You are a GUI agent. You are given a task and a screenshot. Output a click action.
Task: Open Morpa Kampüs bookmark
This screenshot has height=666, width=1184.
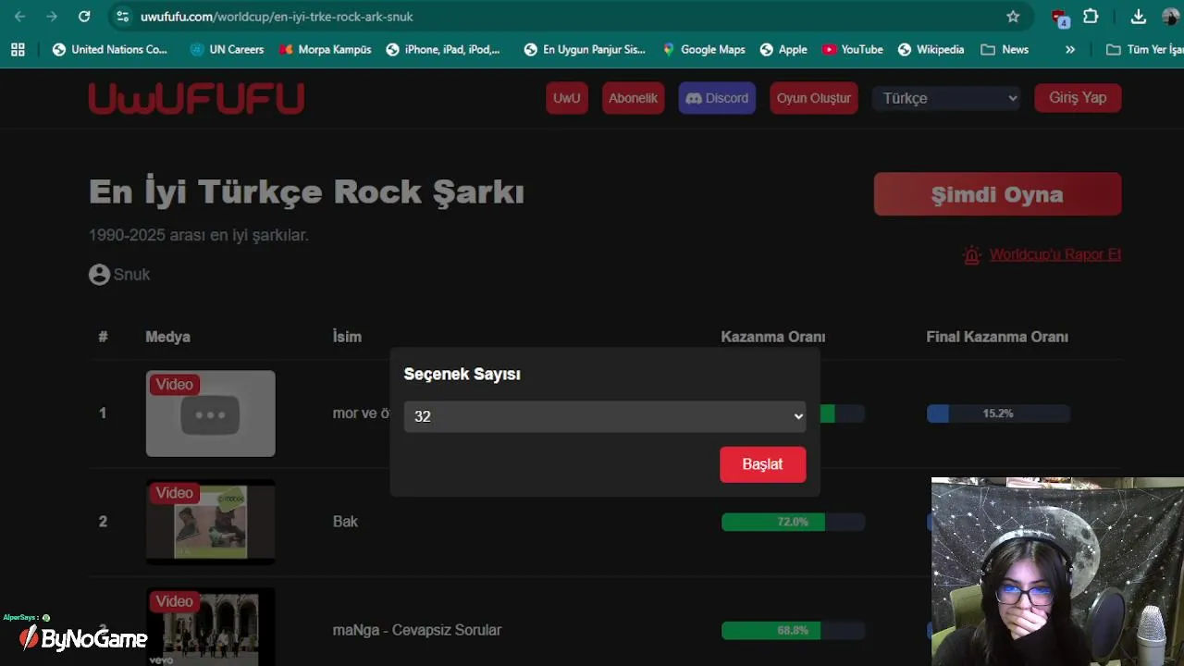(325, 49)
